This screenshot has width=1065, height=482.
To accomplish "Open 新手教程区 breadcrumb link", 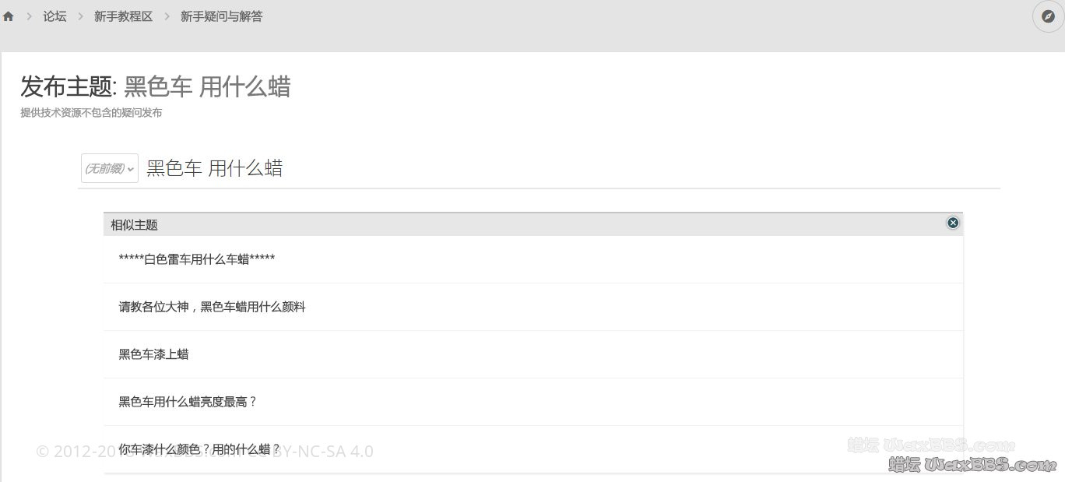I will pyautogui.click(x=123, y=16).
